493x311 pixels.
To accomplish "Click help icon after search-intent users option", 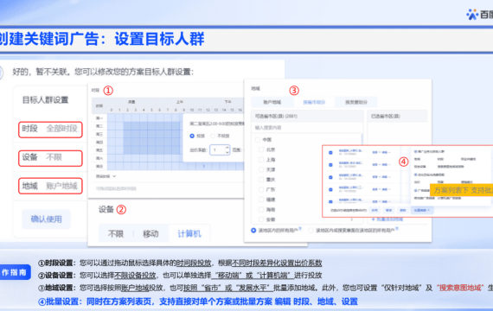I will (397, 229).
